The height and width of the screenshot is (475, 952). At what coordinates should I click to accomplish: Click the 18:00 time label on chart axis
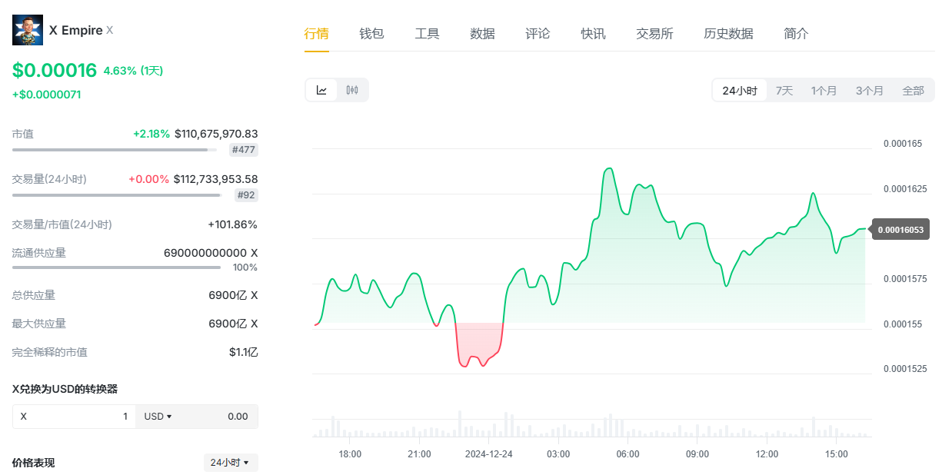350,454
